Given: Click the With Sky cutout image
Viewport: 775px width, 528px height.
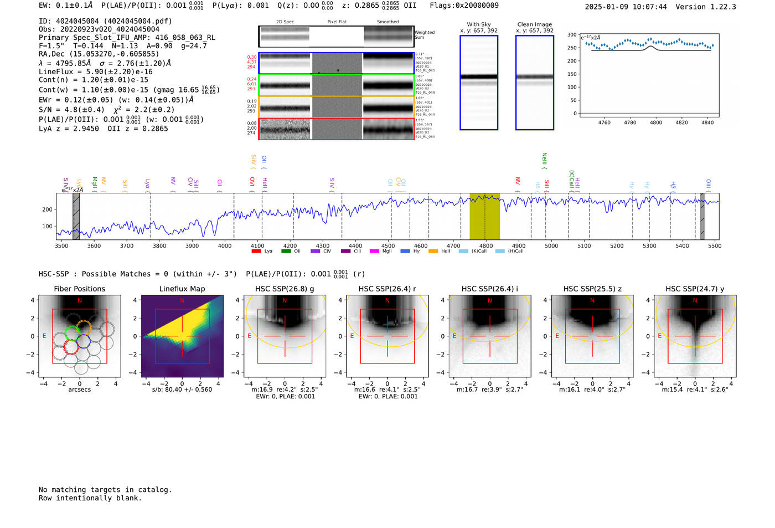Looking at the screenshot, I should (479, 83).
